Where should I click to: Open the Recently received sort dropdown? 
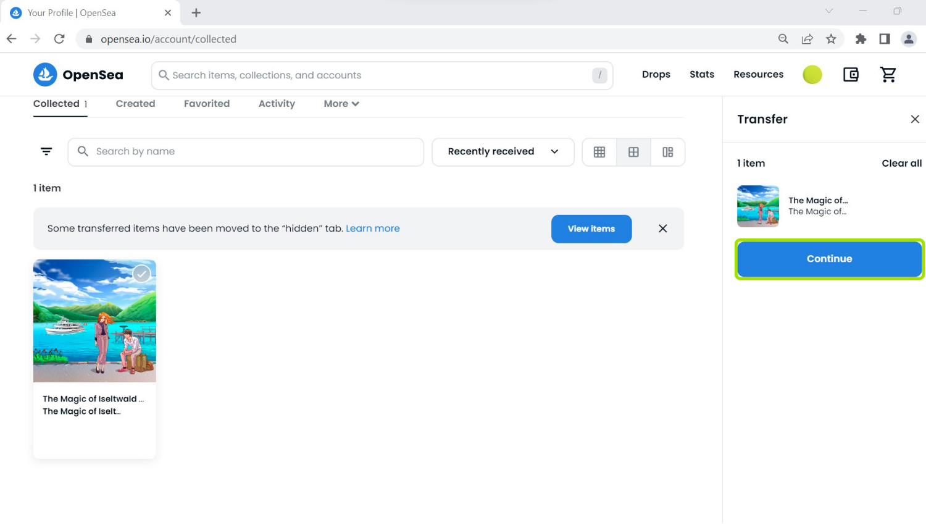(x=503, y=152)
